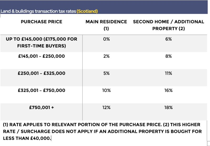Image resolution: width=210 pixels, height=146 pixels.
Task: Place cursor in the footnote about £40,000 surcharge
Action: [102, 131]
